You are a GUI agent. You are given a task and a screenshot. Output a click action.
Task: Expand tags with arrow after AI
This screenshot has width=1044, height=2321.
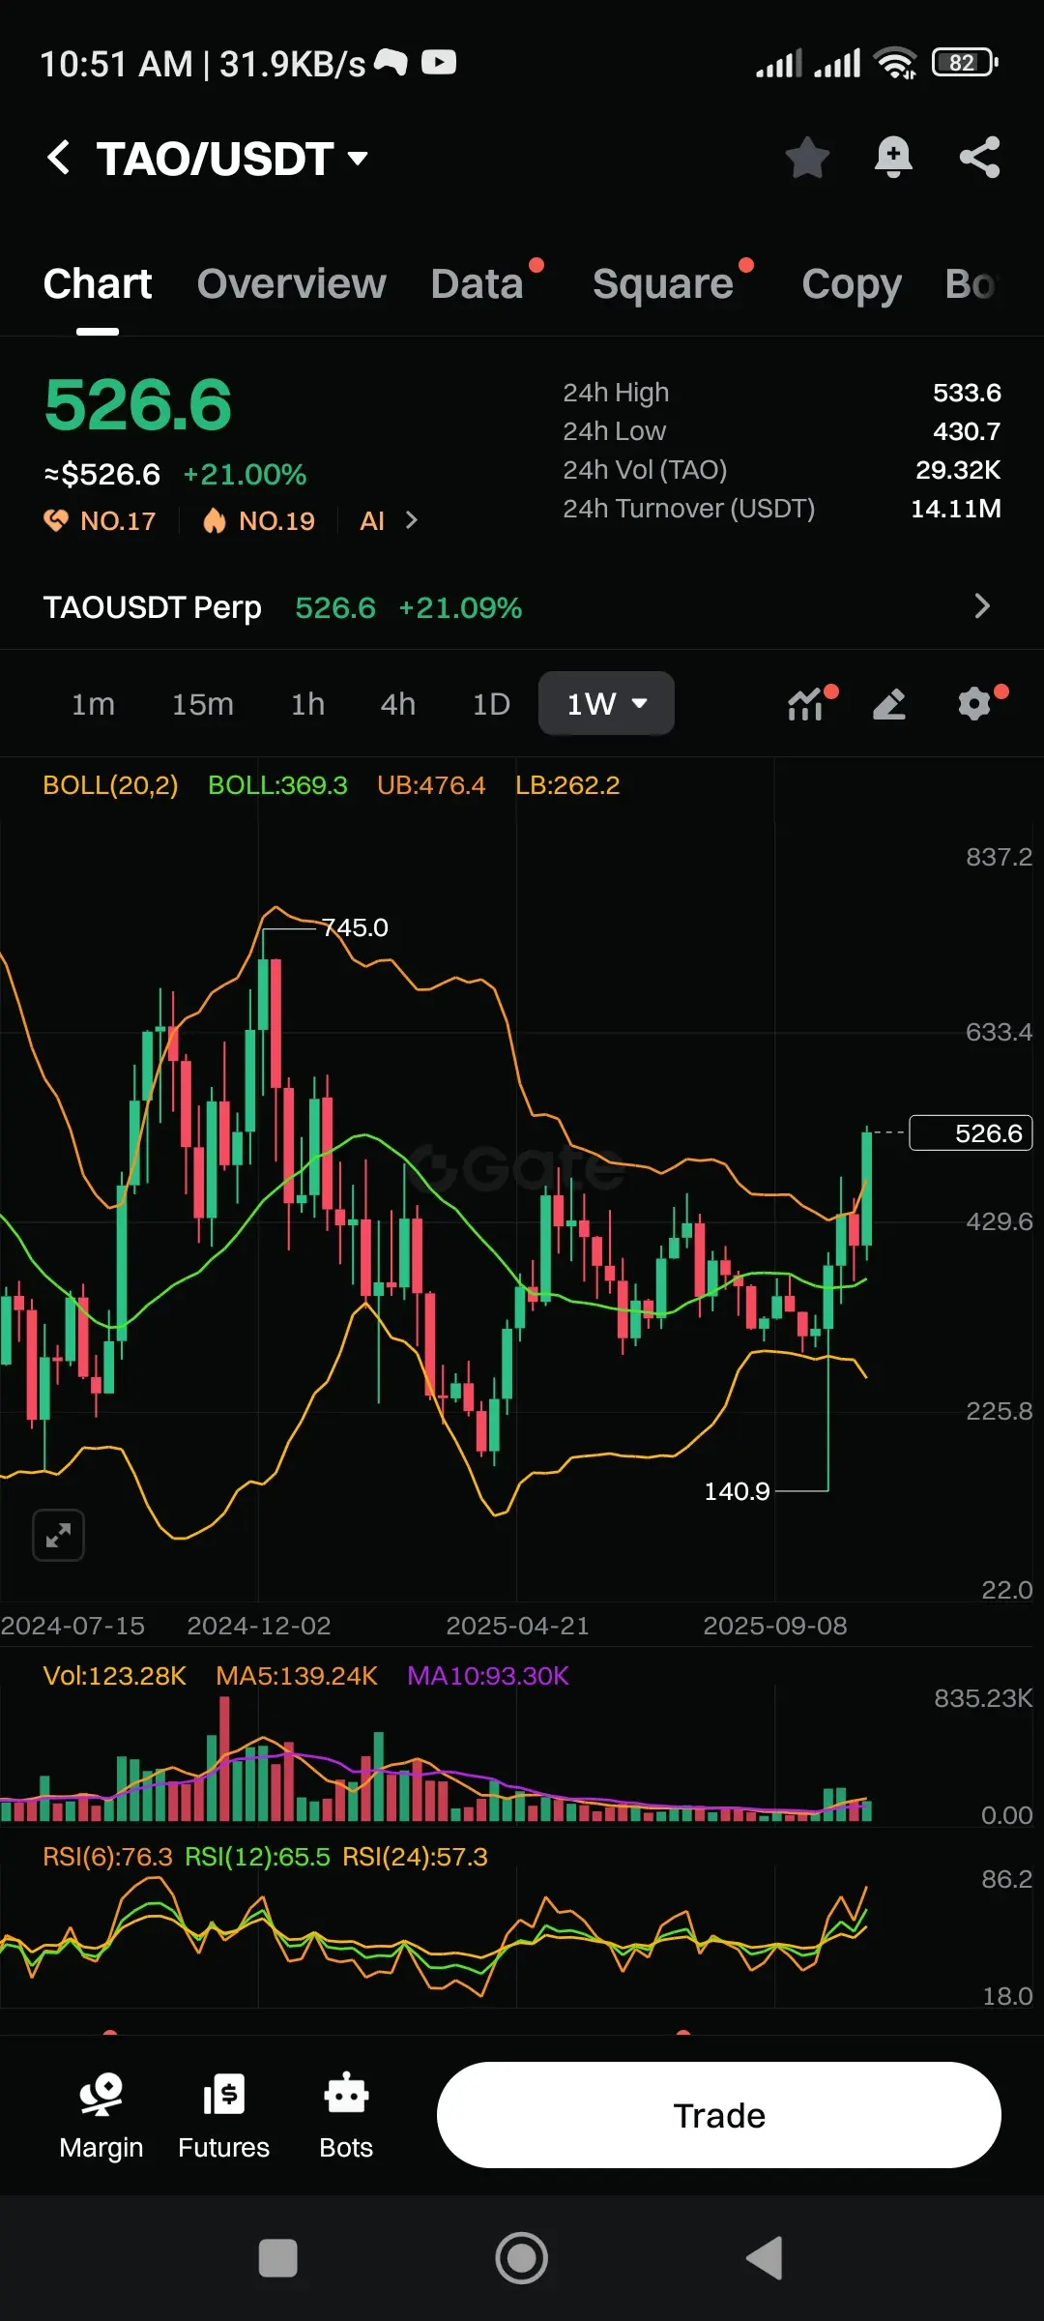click(412, 520)
